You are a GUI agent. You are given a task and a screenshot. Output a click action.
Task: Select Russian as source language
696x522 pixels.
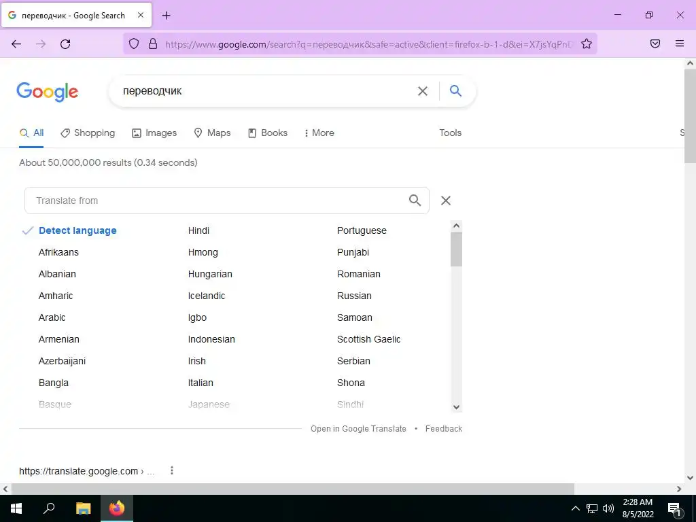point(354,296)
